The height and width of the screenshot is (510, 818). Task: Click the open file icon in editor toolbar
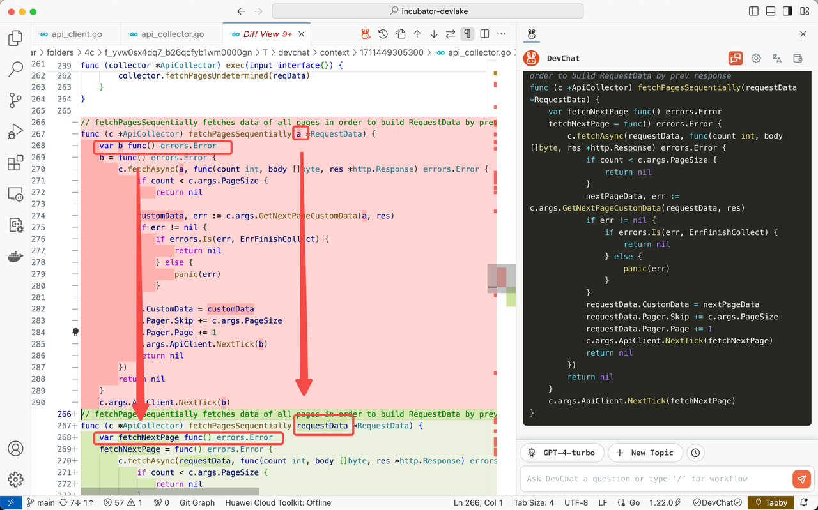[x=400, y=34]
